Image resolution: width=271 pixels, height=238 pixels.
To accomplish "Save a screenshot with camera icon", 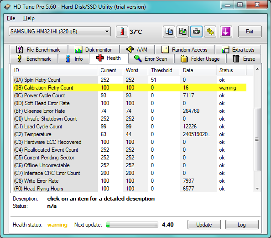I will point(196,32).
